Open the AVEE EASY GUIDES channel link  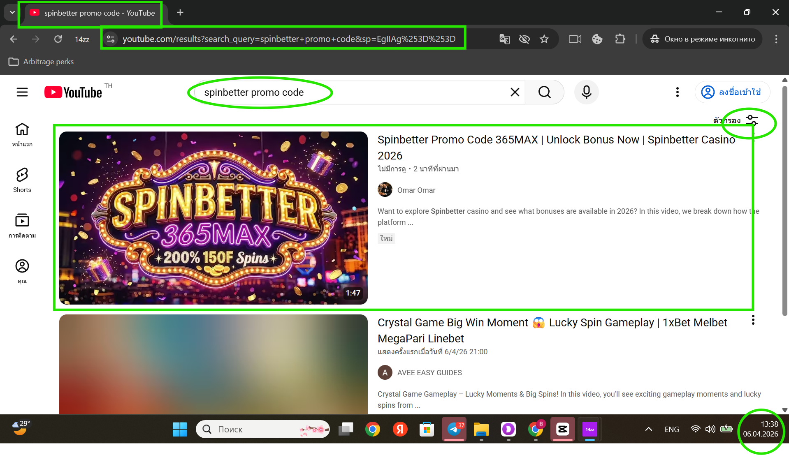click(429, 373)
